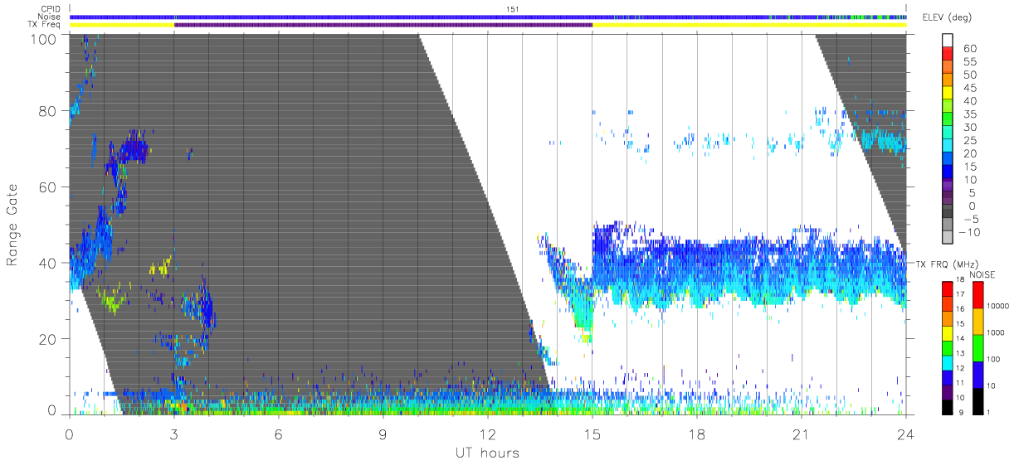Click the purple section of TX Freq strip

pyautogui.click(x=383, y=25)
